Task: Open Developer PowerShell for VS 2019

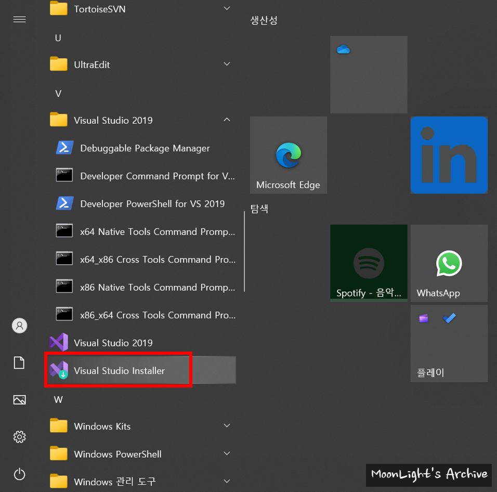Action: [x=141, y=203]
